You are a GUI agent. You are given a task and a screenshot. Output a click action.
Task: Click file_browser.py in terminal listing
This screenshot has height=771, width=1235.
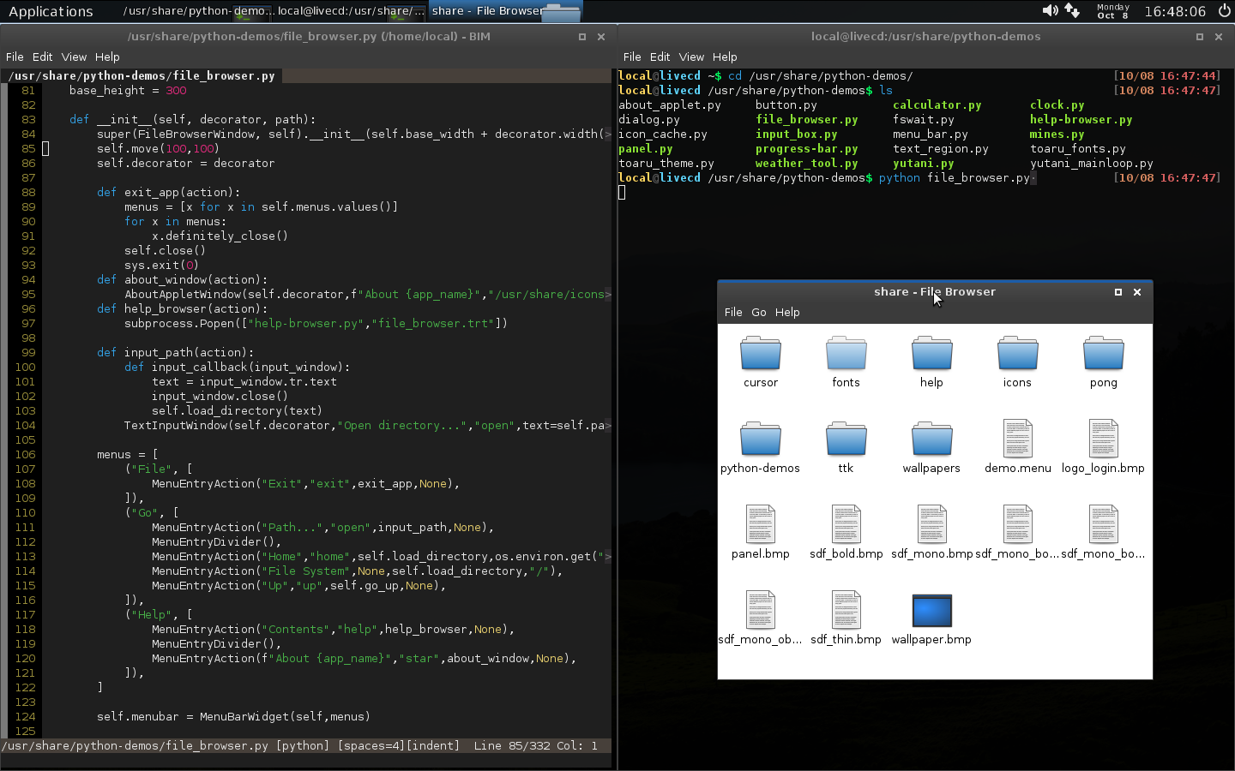point(806,119)
